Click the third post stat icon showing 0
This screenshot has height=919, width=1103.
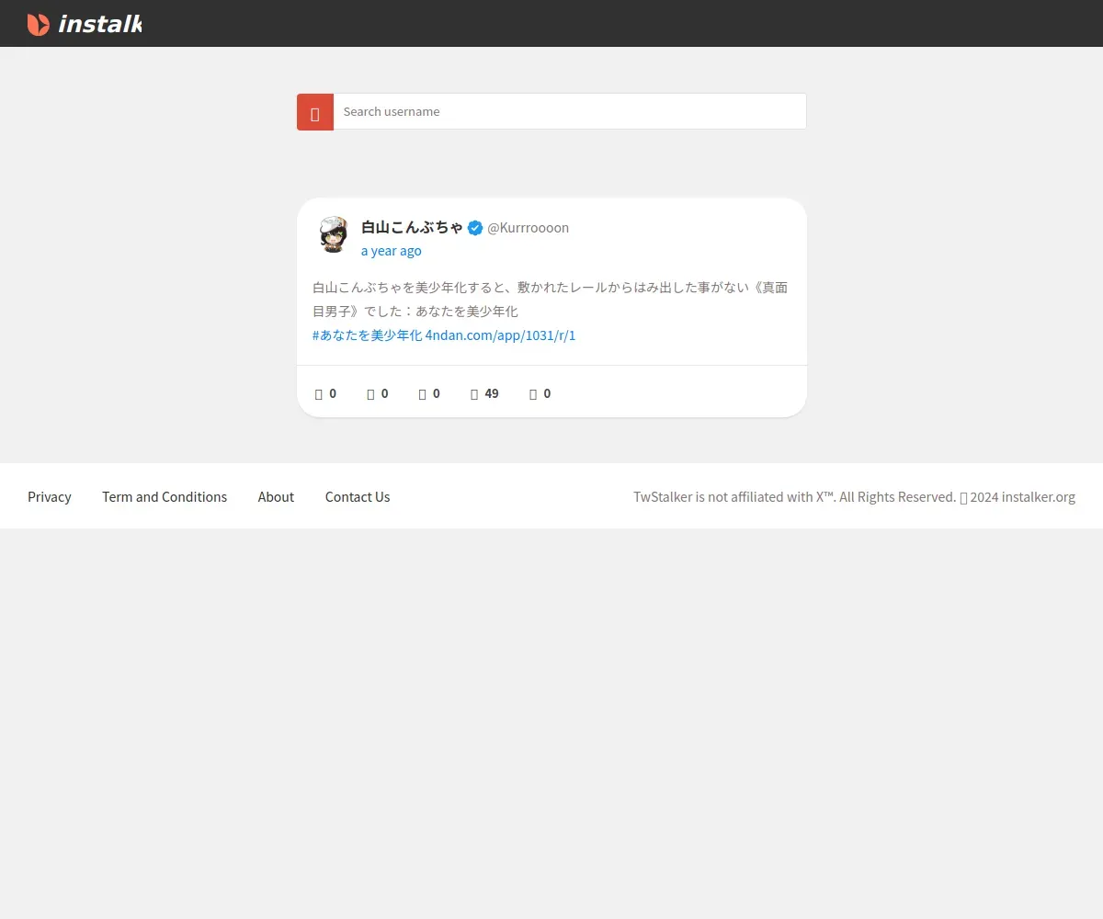(x=422, y=393)
